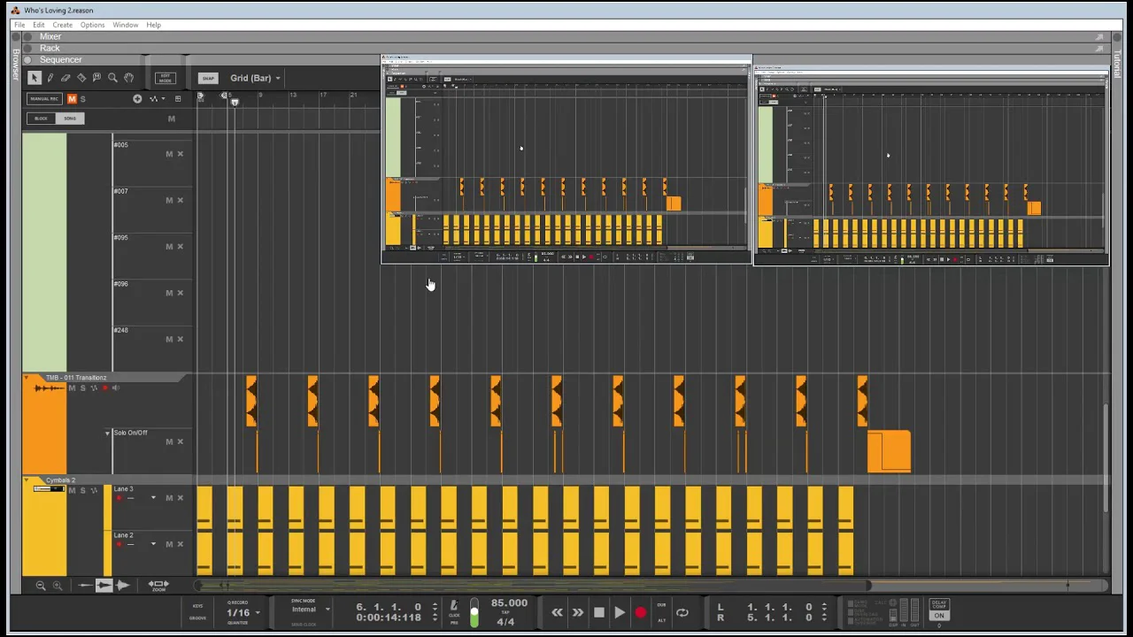Screen dimensions: 1133x637
Task: Solo the Cymbals 2 track
Action: (82, 490)
